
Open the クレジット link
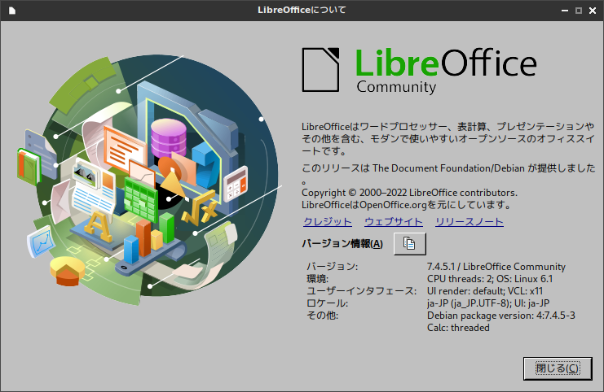pyautogui.click(x=328, y=222)
